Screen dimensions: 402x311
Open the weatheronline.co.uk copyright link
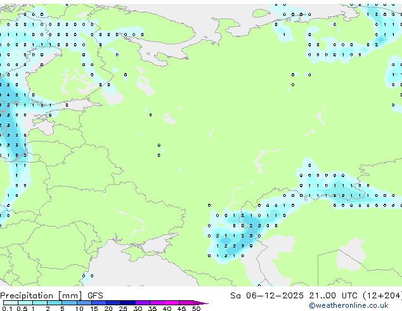[x=349, y=305]
